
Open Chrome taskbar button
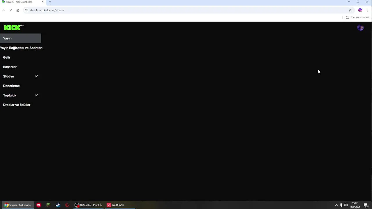[x=17, y=205]
